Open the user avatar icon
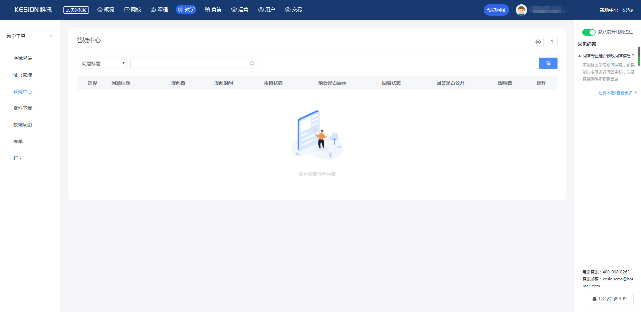This screenshot has width=641, height=312. point(521,10)
